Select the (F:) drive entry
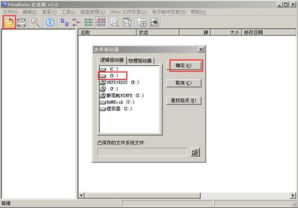Screen dimensions: 298x208 pos(109,89)
